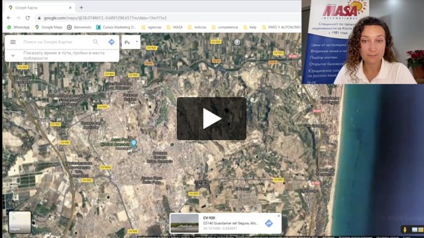The image size is (424, 238).
Task: Expand the travel time and traffic panel
Action: click(13, 56)
